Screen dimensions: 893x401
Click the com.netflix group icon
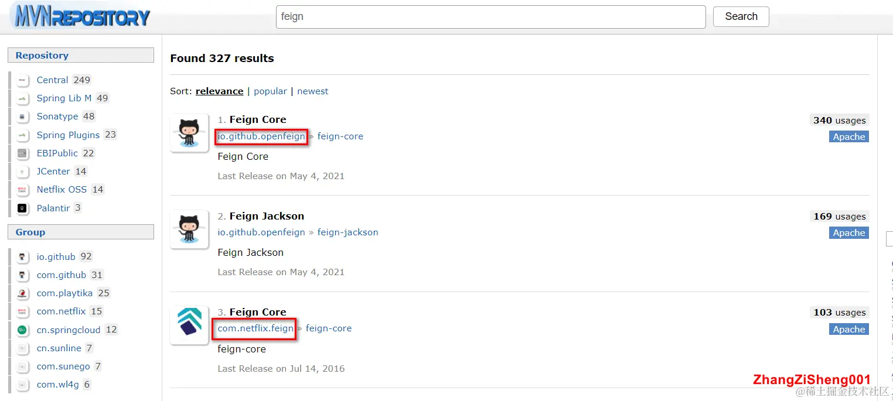pyautogui.click(x=22, y=311)
